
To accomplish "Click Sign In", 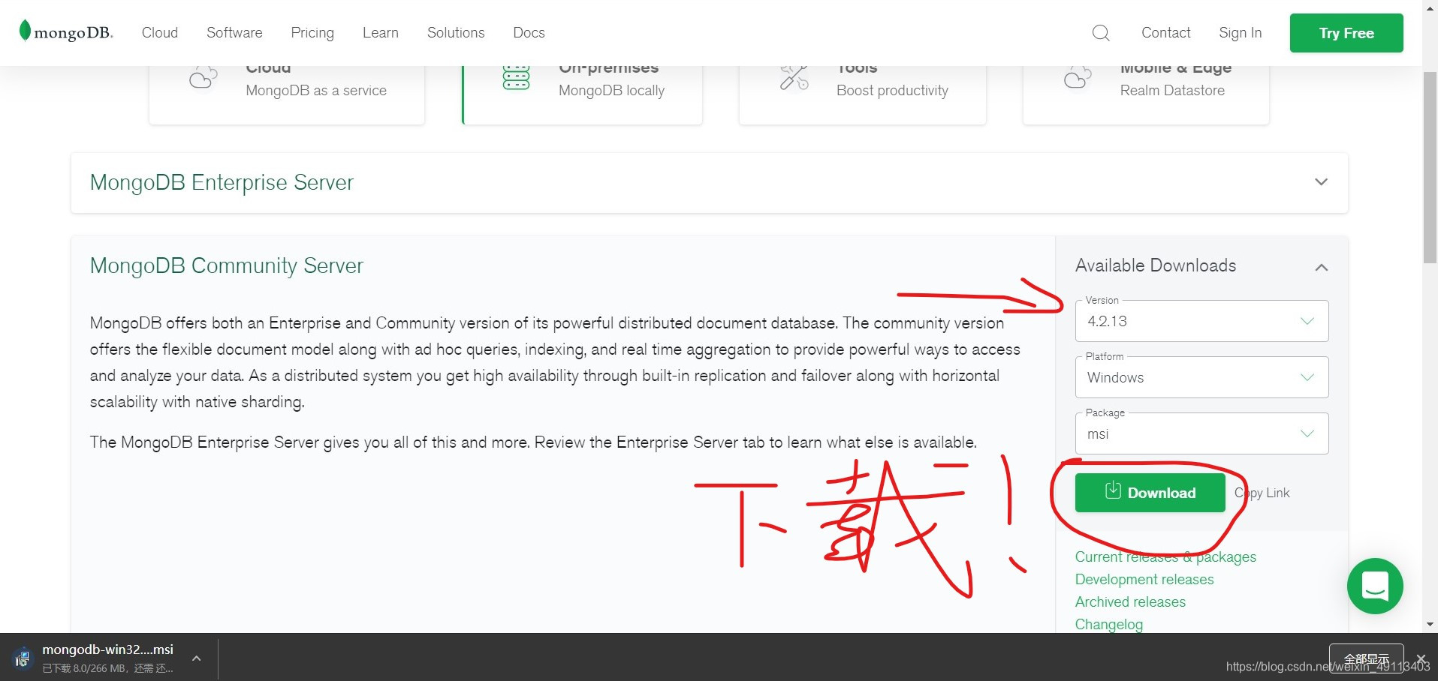I will coord(1240,33).
